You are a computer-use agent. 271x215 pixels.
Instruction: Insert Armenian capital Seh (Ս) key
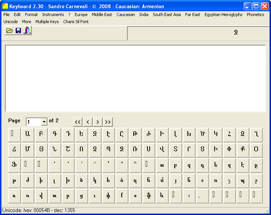[149, 150]
